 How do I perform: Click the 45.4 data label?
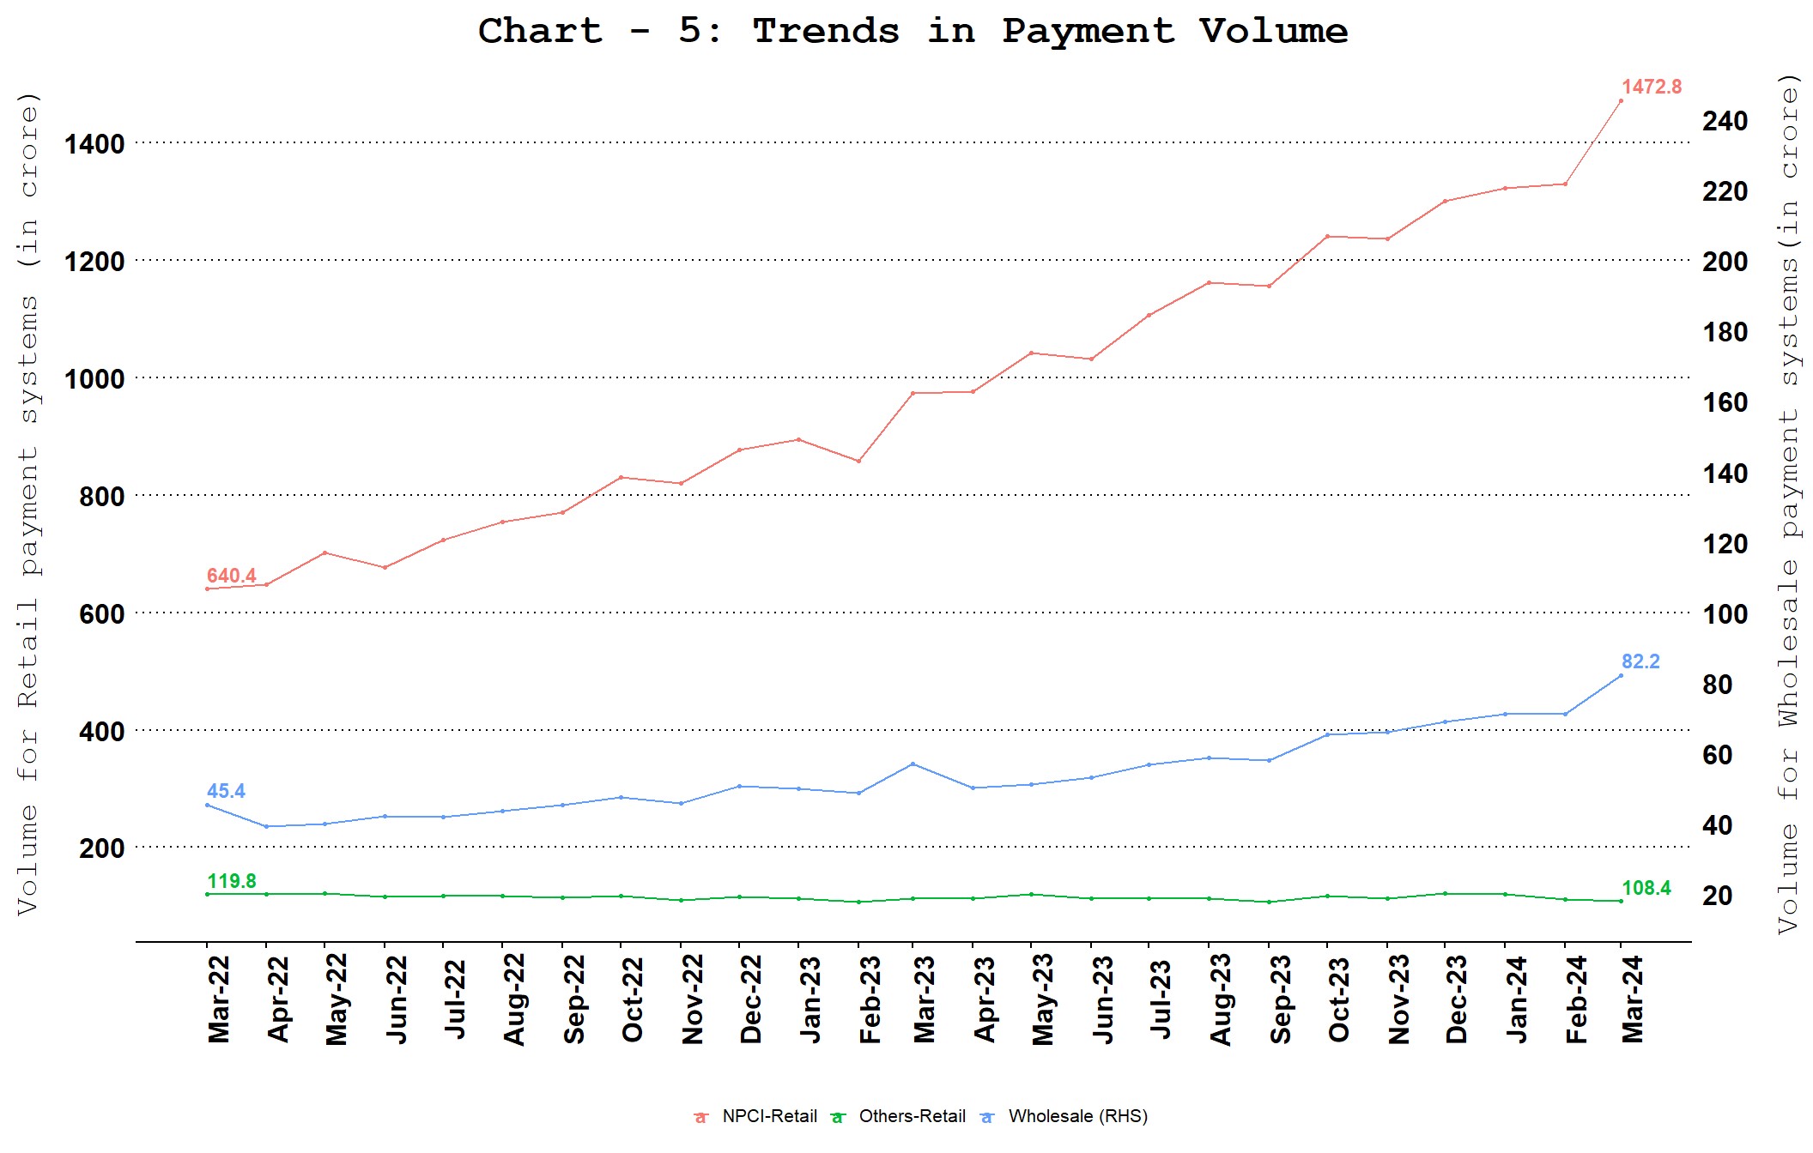point(226,791)
